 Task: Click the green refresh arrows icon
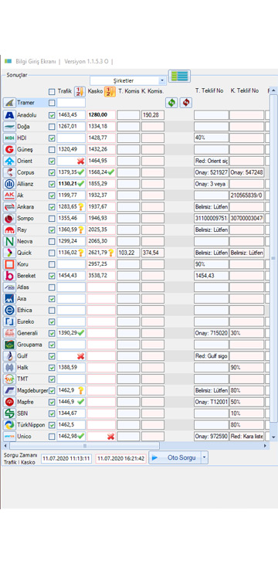tap(171, 103)
